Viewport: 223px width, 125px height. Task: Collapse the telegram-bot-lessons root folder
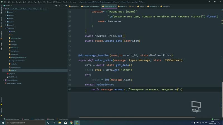[x=4, y=9]
